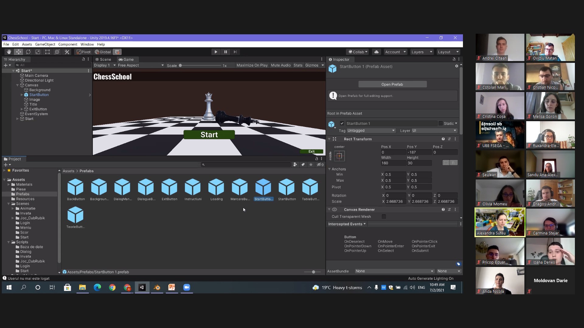The image size is (584, 328).
Task: Adjust the game view Scale slider
Action: [x=180, y=65]
